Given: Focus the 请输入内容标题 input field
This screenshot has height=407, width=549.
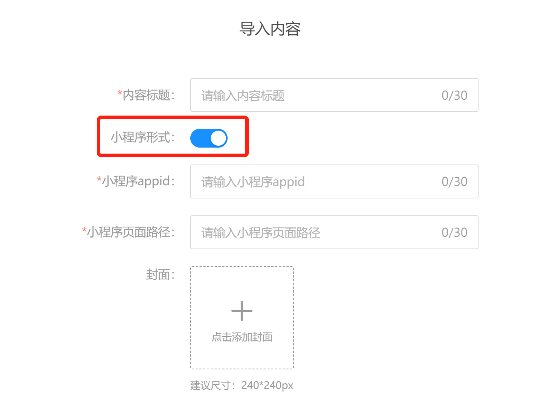Looking at the screenshot, I should (334, 95).
